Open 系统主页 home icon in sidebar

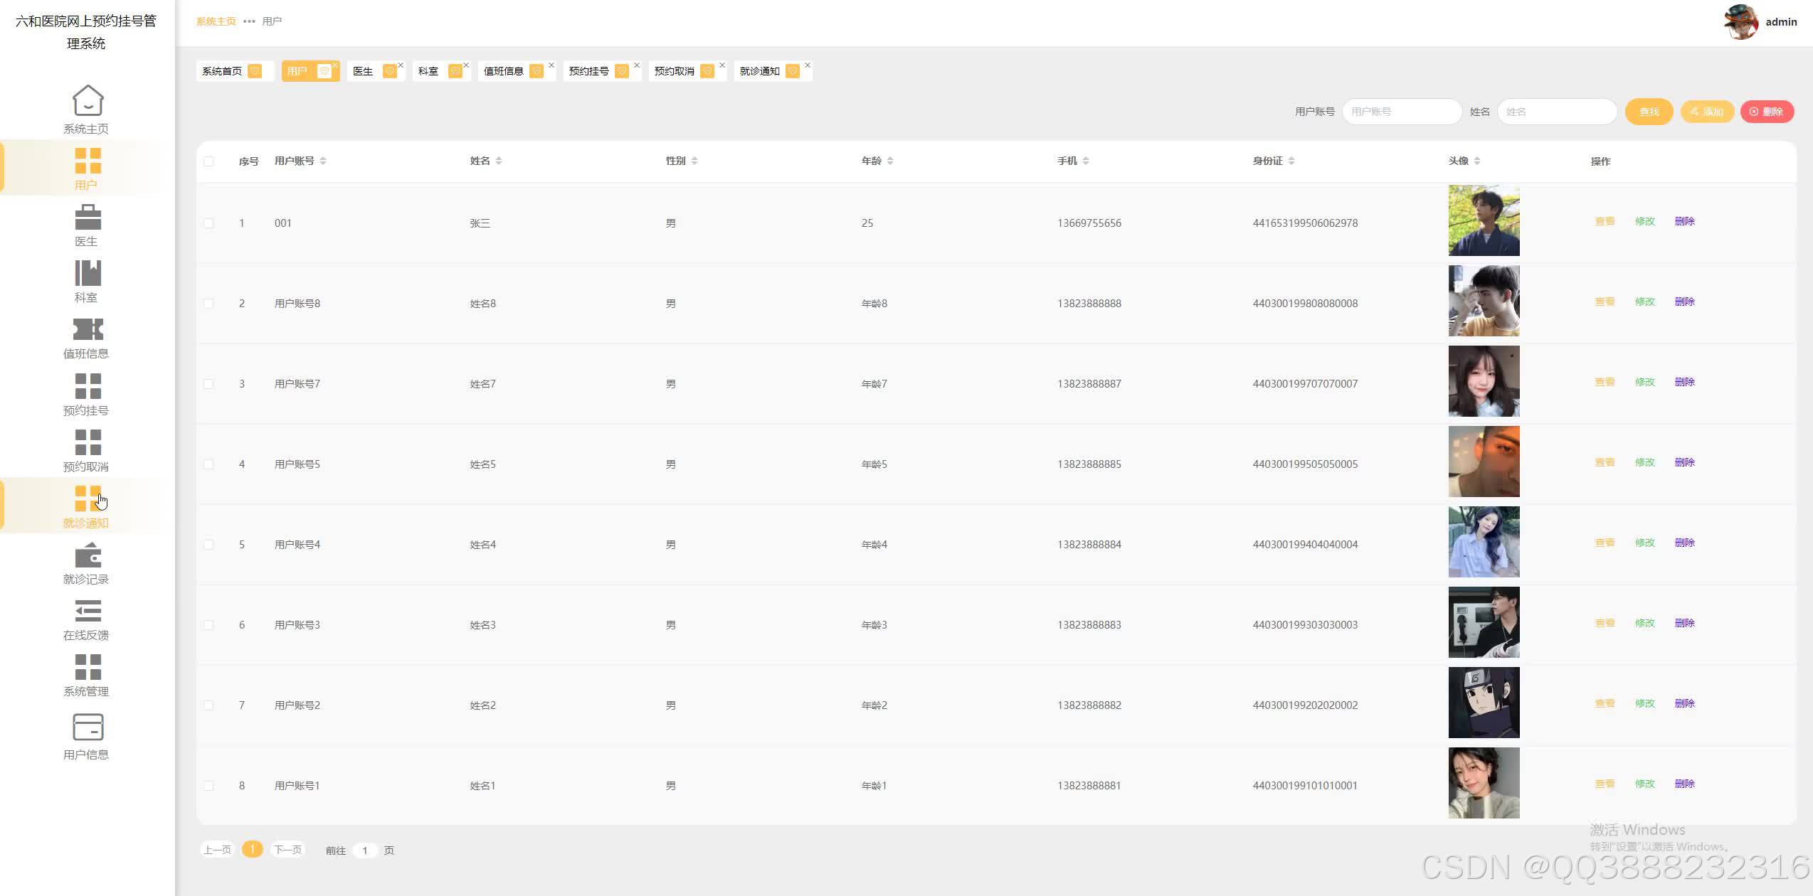coord(88,101)
